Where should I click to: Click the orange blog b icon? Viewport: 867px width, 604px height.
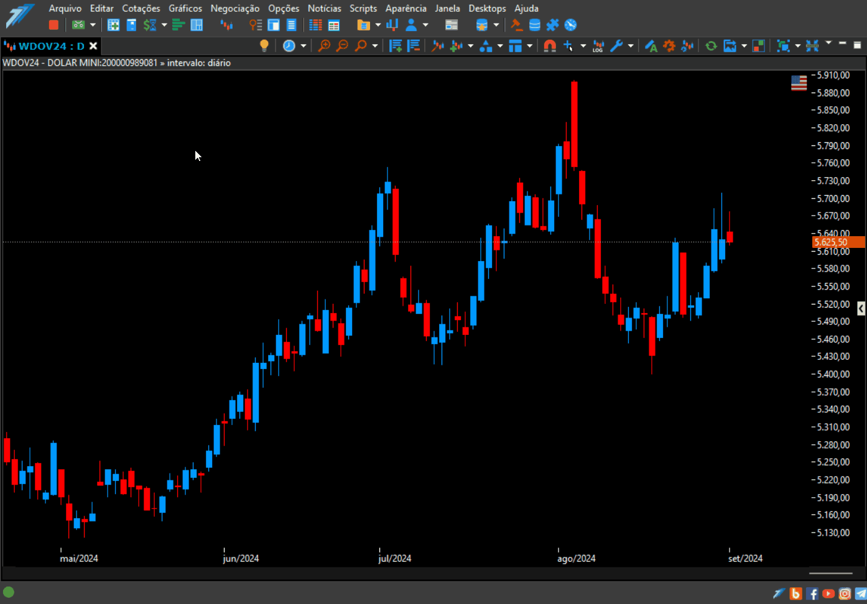click(795, 594)
